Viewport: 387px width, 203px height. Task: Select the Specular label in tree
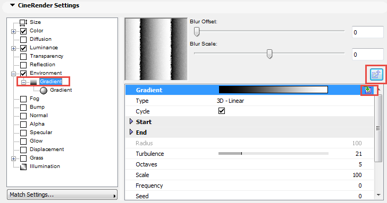(x=41, y=133)
